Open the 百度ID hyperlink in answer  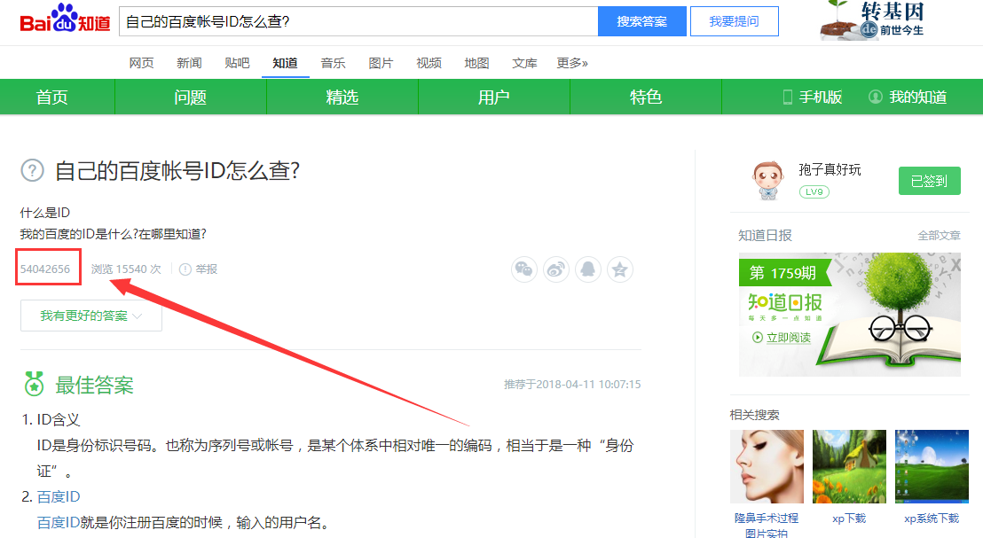tap(59, 497)
